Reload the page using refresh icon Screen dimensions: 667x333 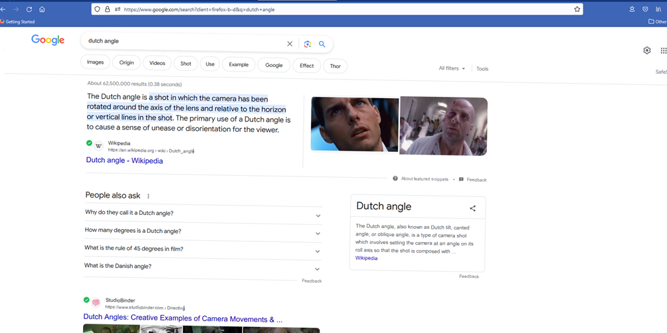pyautogui.click(x=29, y=9)
